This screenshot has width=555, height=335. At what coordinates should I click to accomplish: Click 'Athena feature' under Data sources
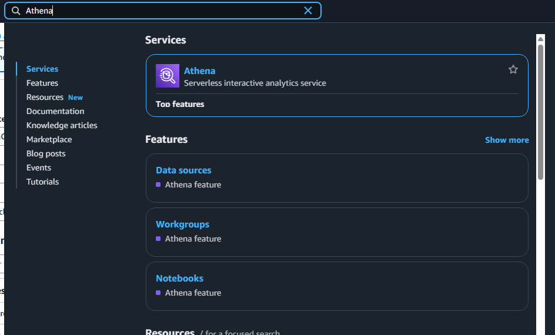(x=193, y=185)
